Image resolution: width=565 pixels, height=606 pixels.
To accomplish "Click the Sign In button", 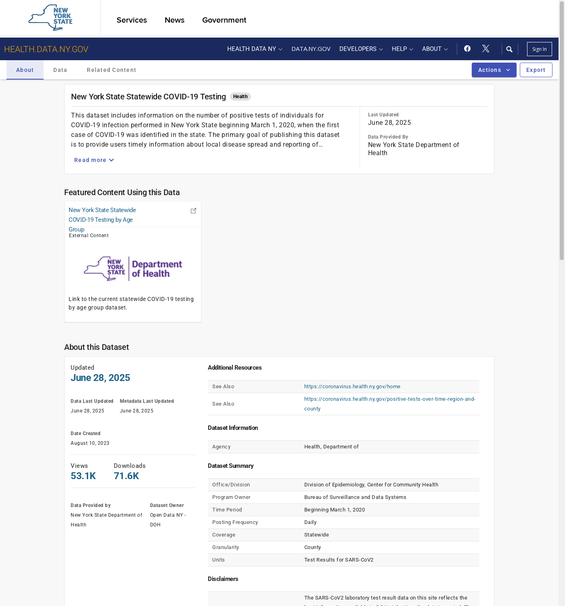I will (539, 49).
